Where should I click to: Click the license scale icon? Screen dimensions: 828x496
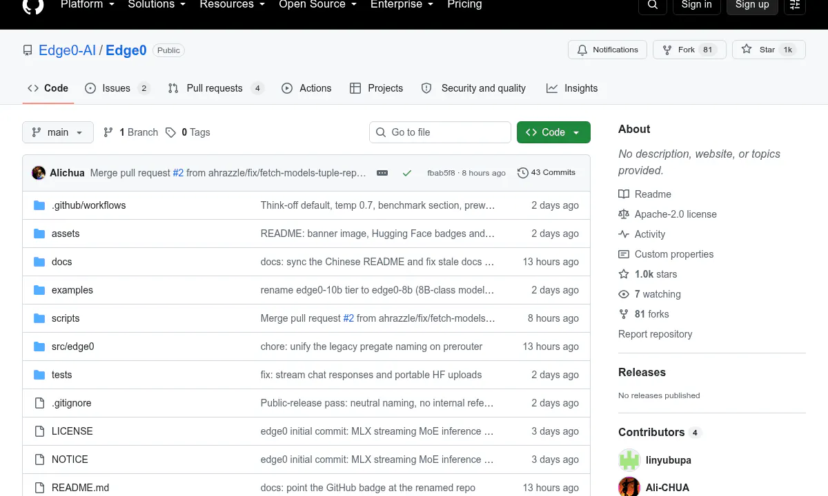pos(624,214)
